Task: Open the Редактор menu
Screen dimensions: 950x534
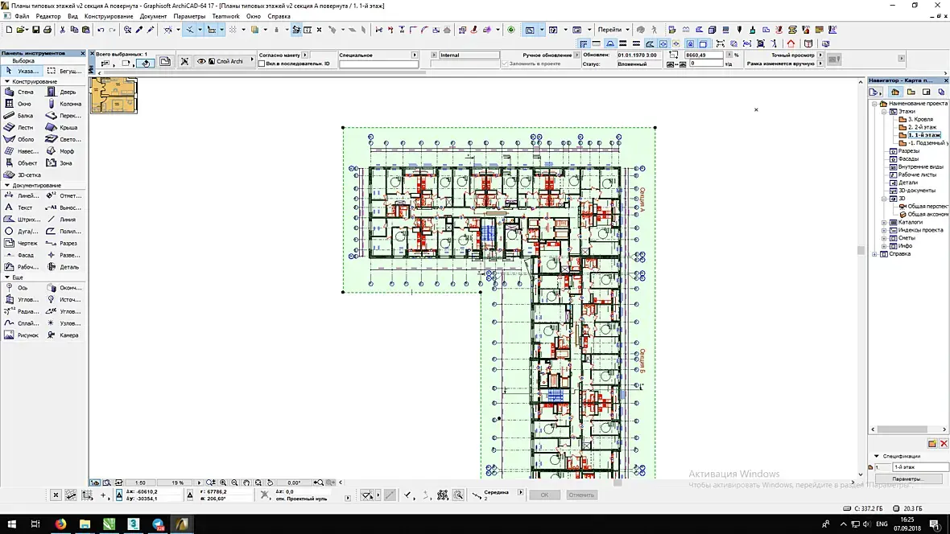Action: click(47, 16)
